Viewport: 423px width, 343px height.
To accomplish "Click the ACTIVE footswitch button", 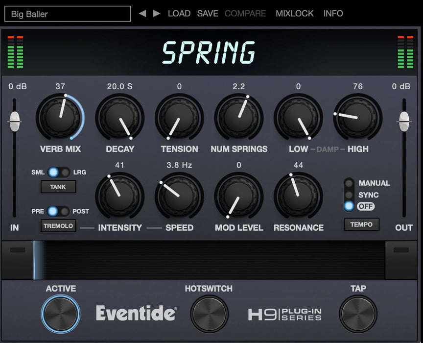I will (x=61, y=314).
